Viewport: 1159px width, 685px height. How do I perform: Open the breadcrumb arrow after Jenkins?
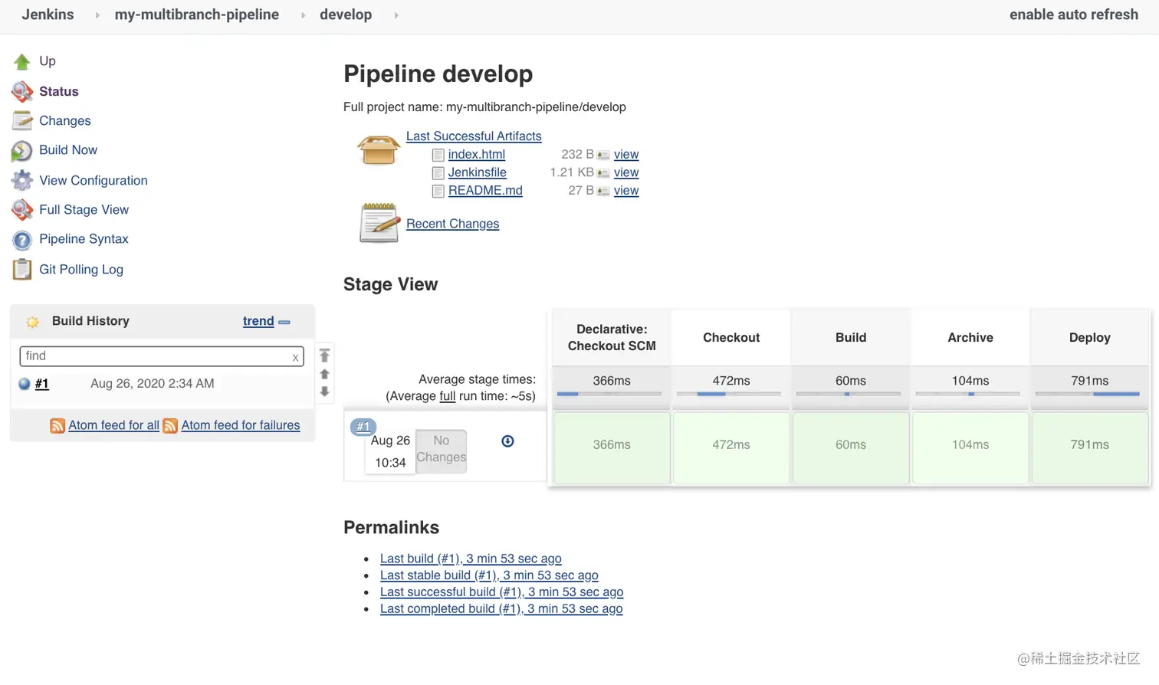97,15
